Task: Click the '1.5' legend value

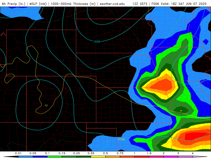Action: point(149,153)
